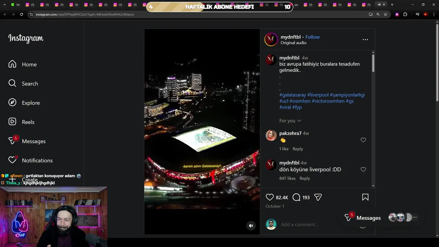Share the reel via paper plane icon
Viewport: 439px width, 247px height.
(x=318, y=197)
